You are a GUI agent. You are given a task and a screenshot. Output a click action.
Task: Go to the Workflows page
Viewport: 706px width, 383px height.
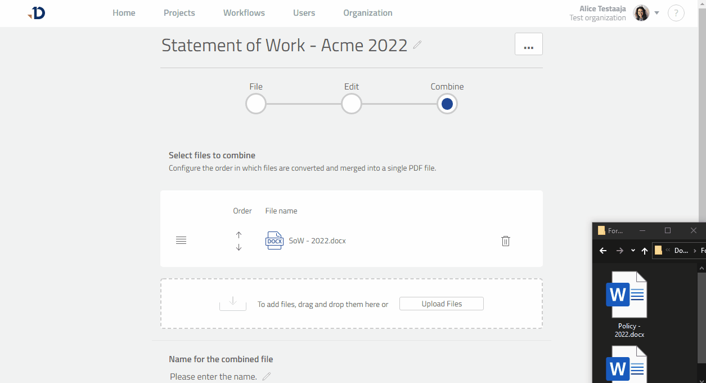[x=244, y=13]
